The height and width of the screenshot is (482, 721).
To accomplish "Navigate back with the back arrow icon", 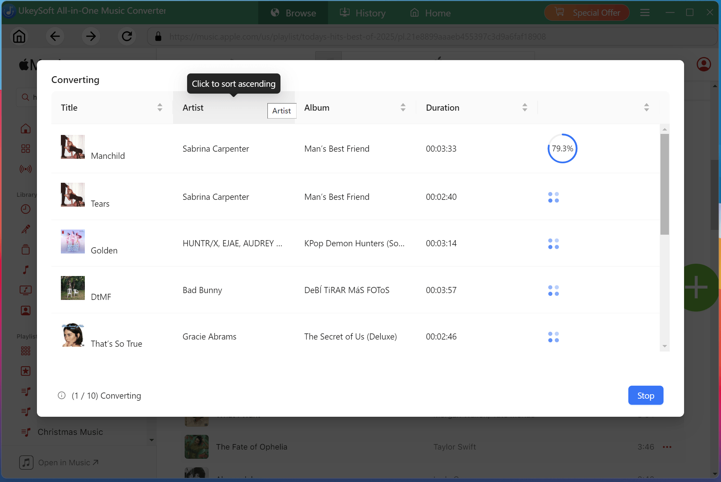I will 55,36.
